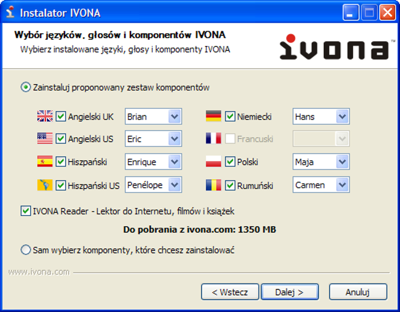Click the UK flag icon
Screen dimensions: 400x312
[x=45, y=116]
